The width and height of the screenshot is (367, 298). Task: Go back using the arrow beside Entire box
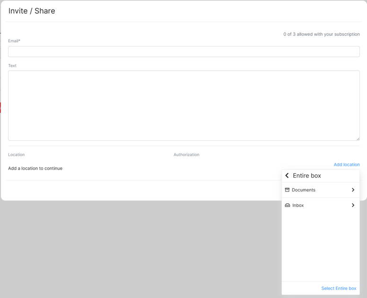click(287, 175)
